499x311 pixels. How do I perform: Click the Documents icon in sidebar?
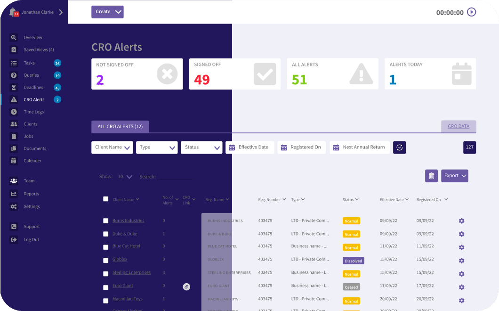click(x=14, y=148)
